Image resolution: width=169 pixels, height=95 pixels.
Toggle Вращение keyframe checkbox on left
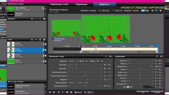(x=69, y=80)
